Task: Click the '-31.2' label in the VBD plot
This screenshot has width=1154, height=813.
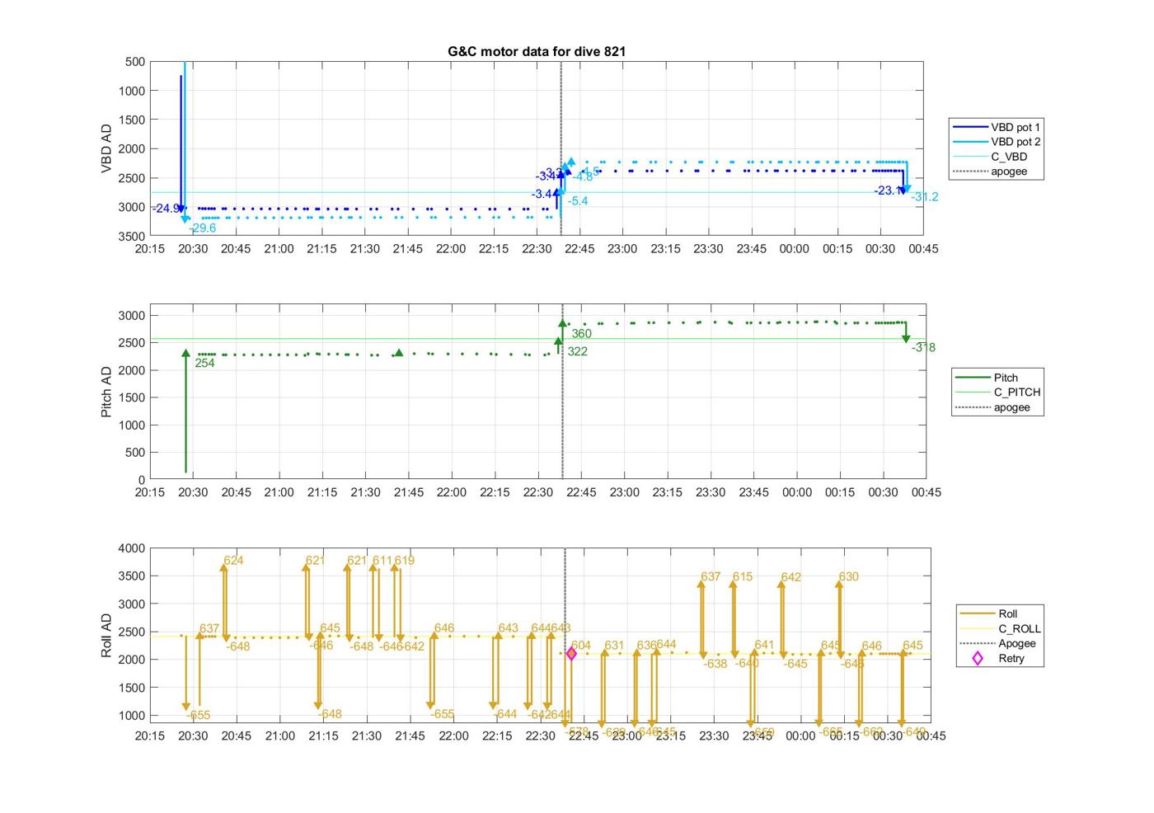Action: [x=925, y=197]
